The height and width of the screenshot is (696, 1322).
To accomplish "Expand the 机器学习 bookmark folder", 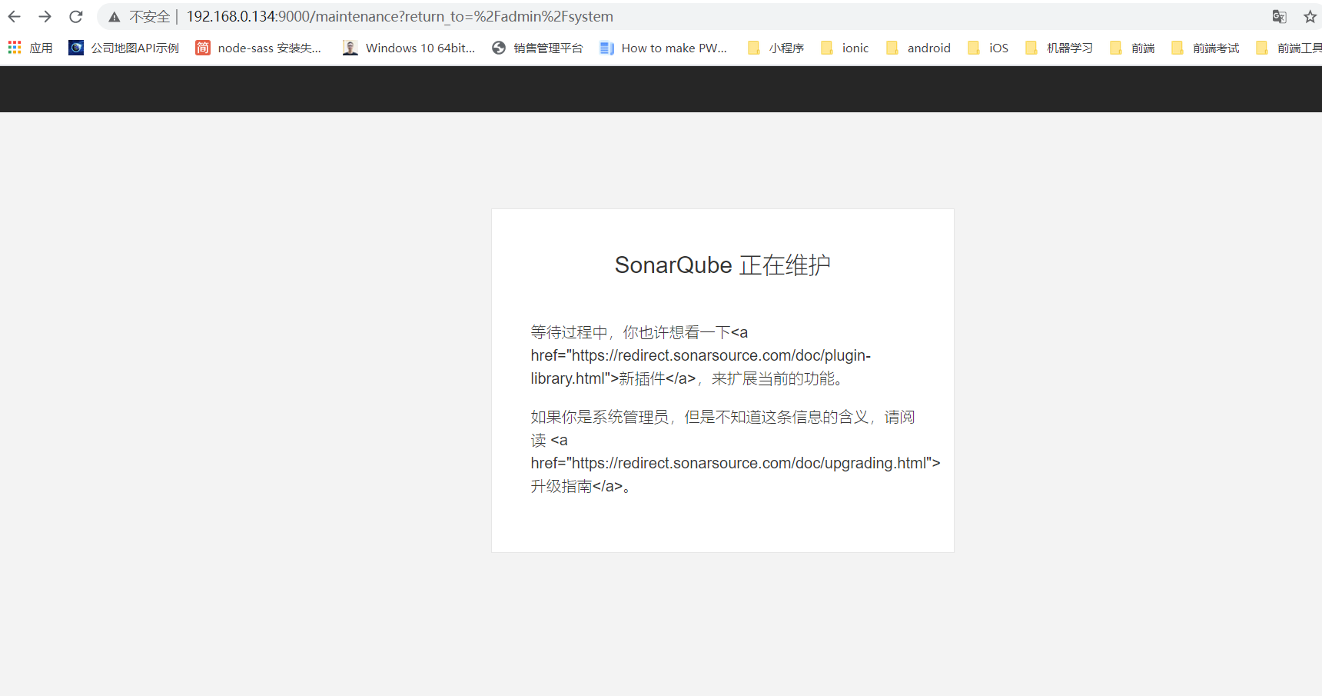I will pyautogui.click(x=1059, y=48).
